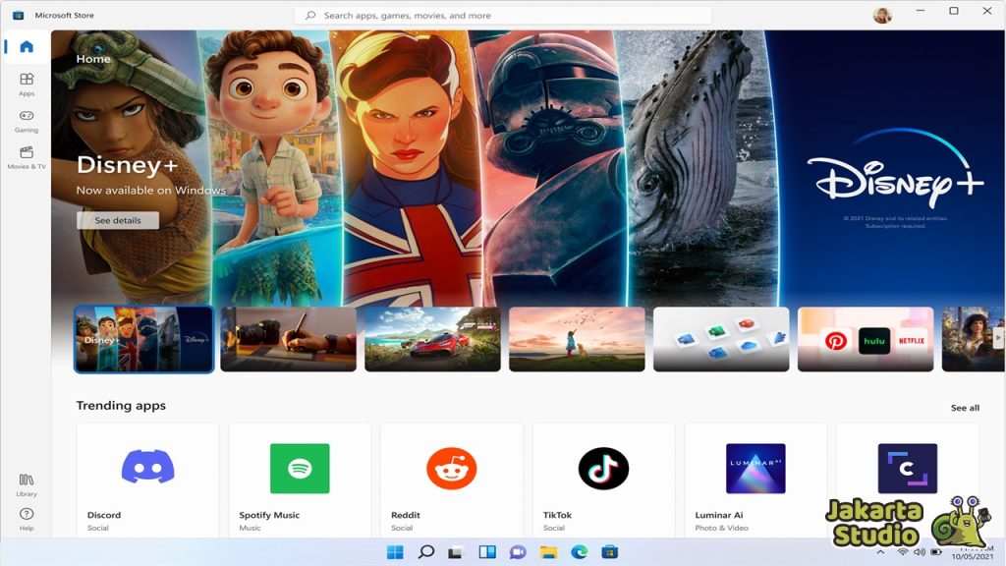Open the Discord app icon
Viewport: 1006px width, 566px height.
(148, 468)
